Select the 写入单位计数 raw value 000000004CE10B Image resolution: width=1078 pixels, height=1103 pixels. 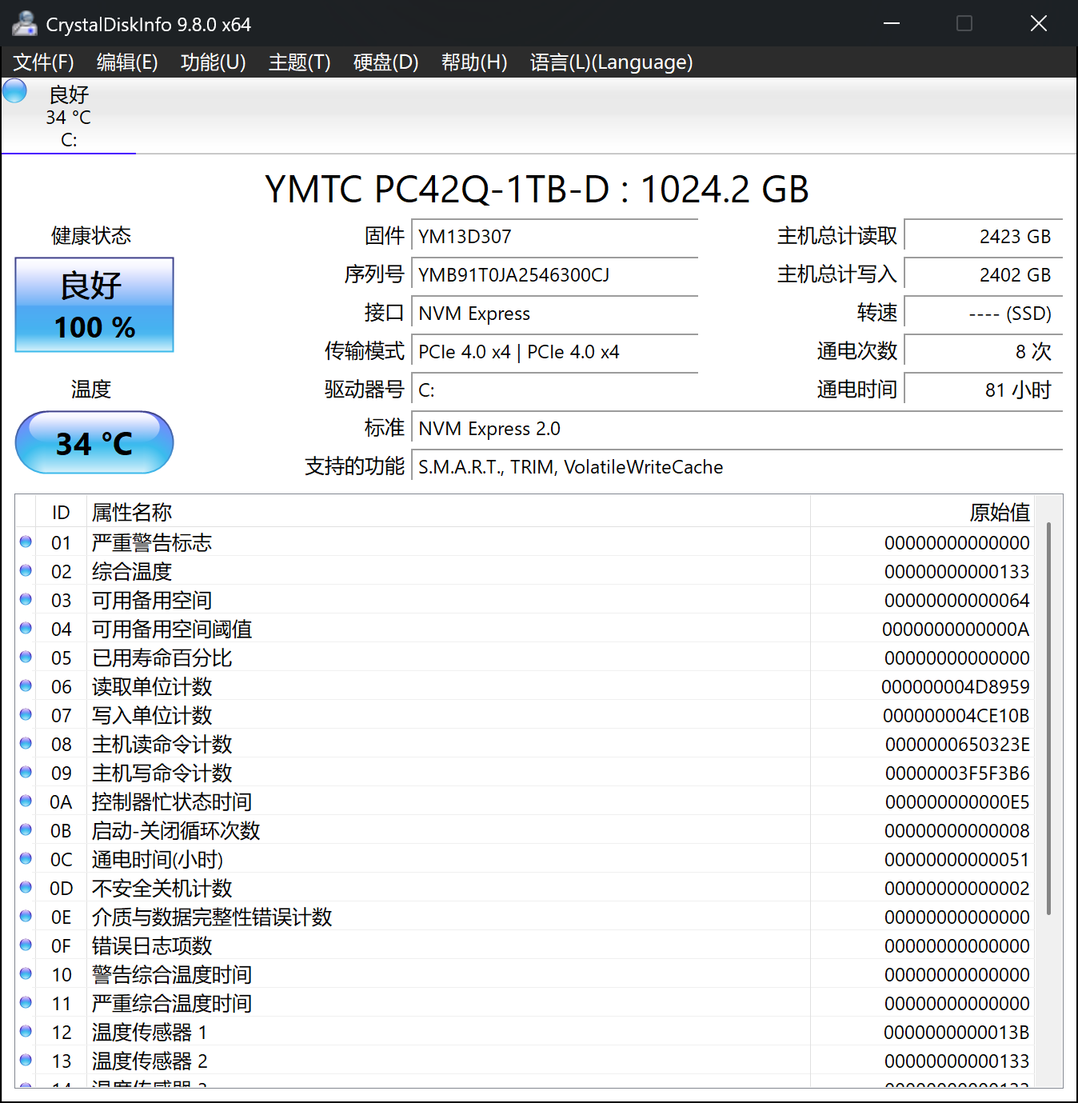[x=956, y=716]
